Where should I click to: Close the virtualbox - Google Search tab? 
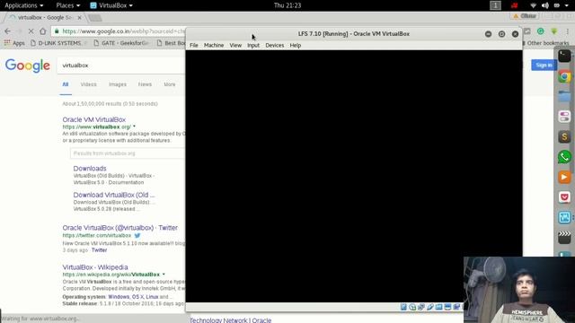tap(79, 17)
